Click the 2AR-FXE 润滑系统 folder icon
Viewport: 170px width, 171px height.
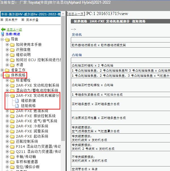[12, 131]
